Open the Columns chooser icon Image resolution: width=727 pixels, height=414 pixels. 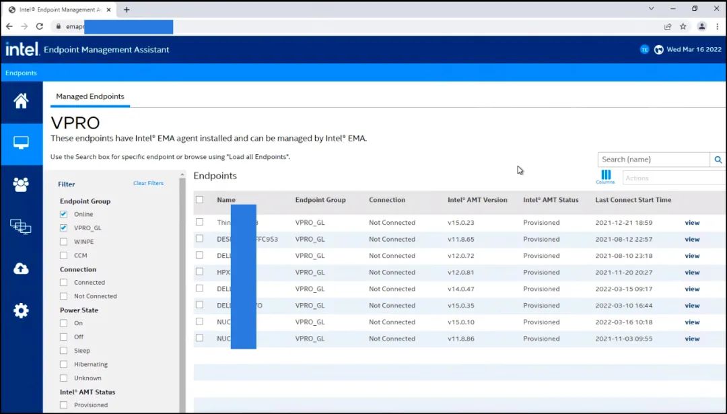[605, 176]
